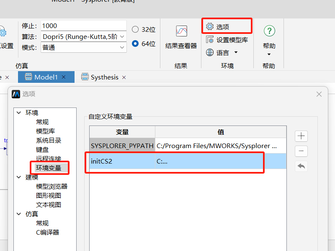The height and width of the screenshot is (251, 335).
Task: Close the 选项 dialog
Action: point(319,94)
